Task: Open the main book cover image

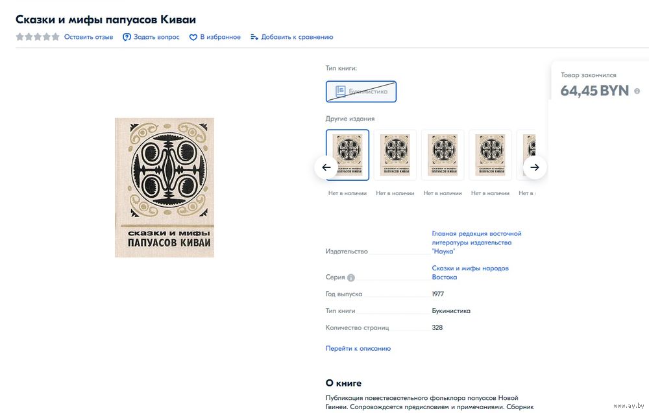Action: 164,187
